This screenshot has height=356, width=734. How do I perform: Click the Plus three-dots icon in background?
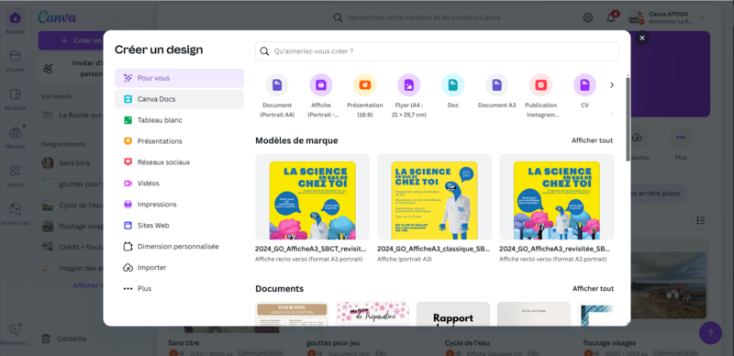click(681, 138)
